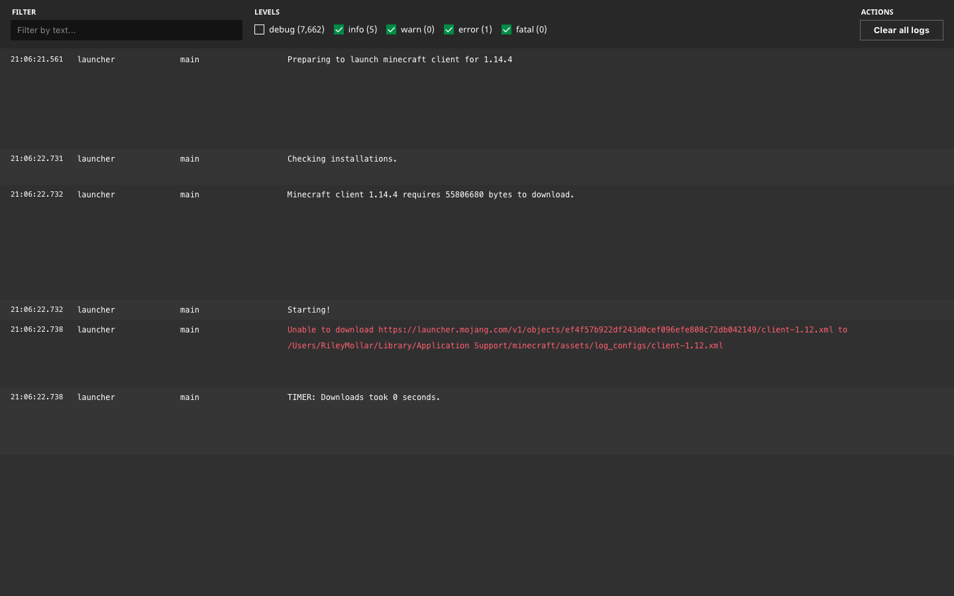The height and width of the screenshot is (596, 954).
Task: Click the red client-1.12.xml file path line
Action: pos(505,346)
